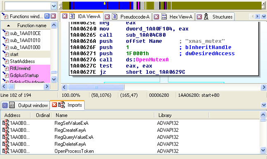
Task: Close the Functions window panel
Action: pos(53,16)
